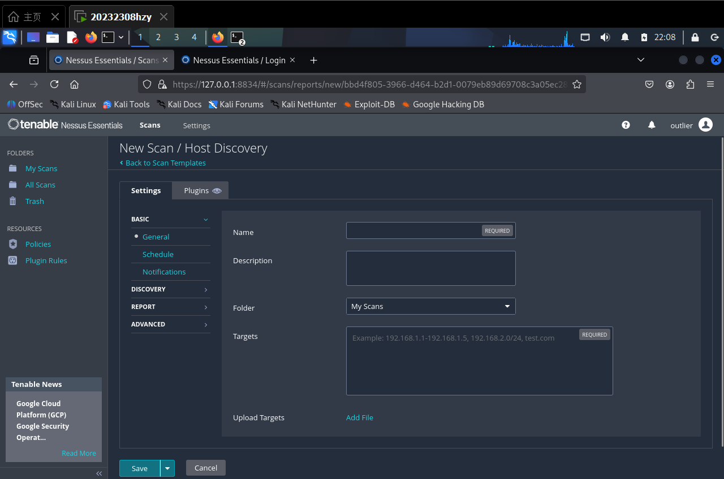Click the scan Name input field

tap(431, 230)
